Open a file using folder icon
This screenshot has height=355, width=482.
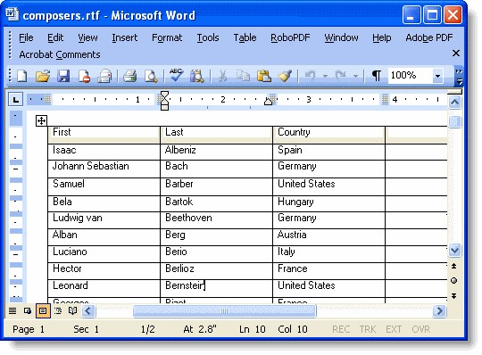tap(43, 76)
